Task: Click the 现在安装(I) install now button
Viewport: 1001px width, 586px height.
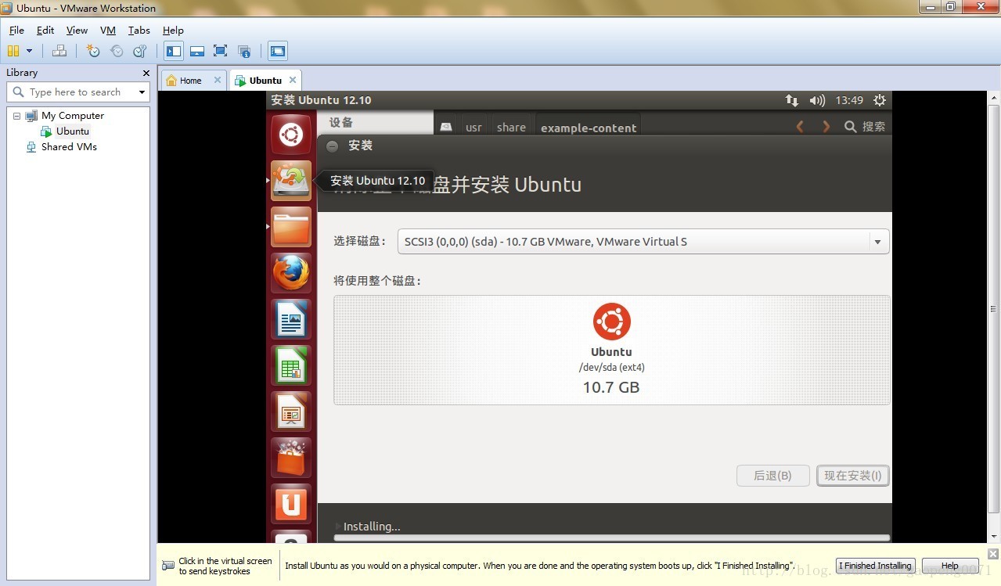Action: coord(853,476)
